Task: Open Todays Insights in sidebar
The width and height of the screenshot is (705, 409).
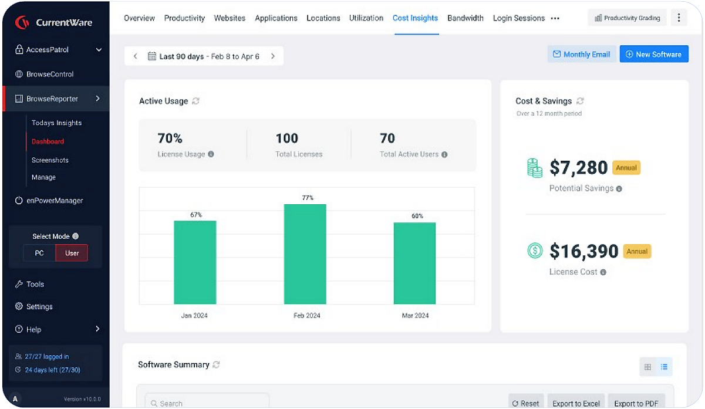Action: [x=56, y=123]
